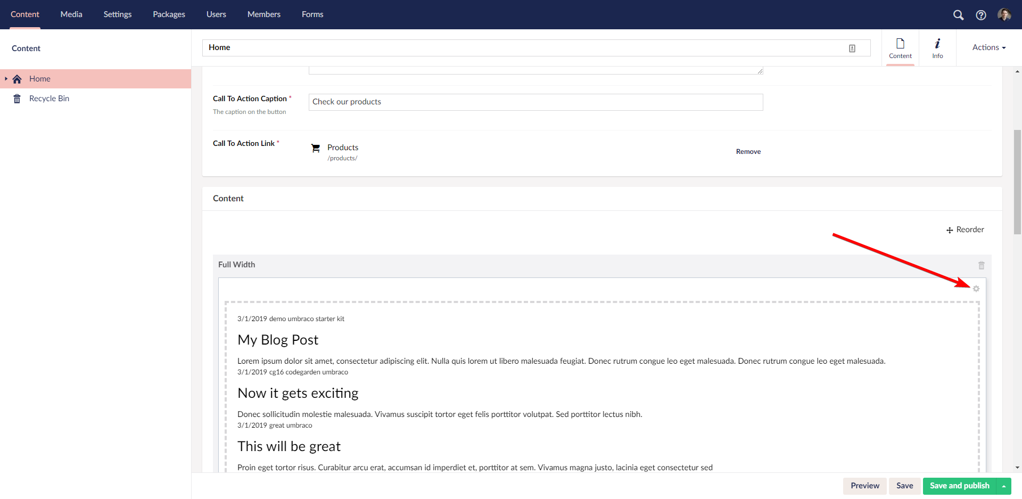
Task: Click the Recycle Bin trash icon
Action: coord(17,98)
